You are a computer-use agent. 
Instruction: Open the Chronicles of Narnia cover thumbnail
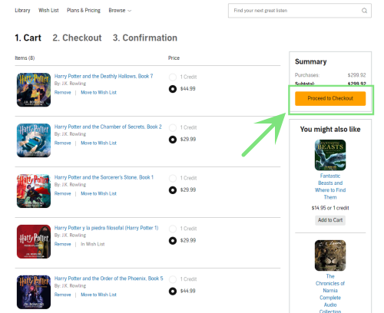330,255
